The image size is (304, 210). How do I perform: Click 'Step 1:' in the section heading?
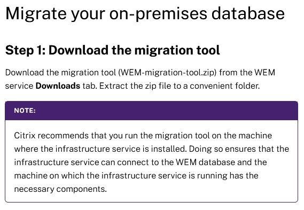pyautogui.click(x=26, y=50)
